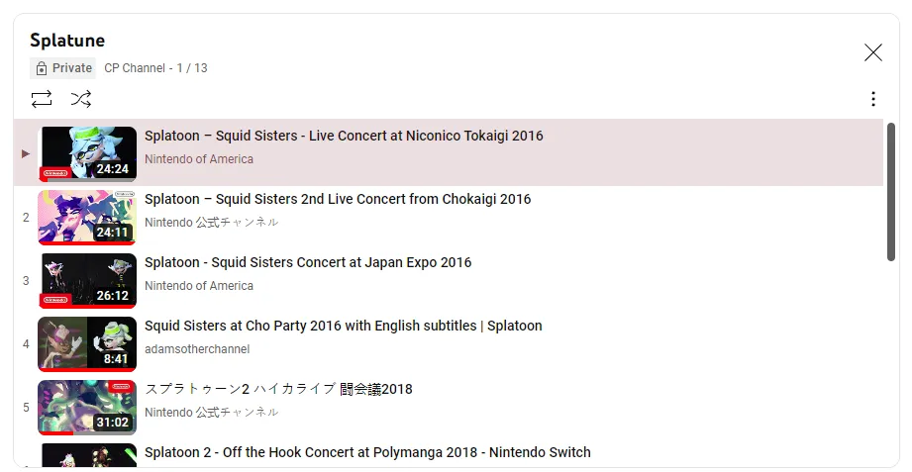Open the CP Channel link
The image size is (912, 472).
click(x=135, y=68)
